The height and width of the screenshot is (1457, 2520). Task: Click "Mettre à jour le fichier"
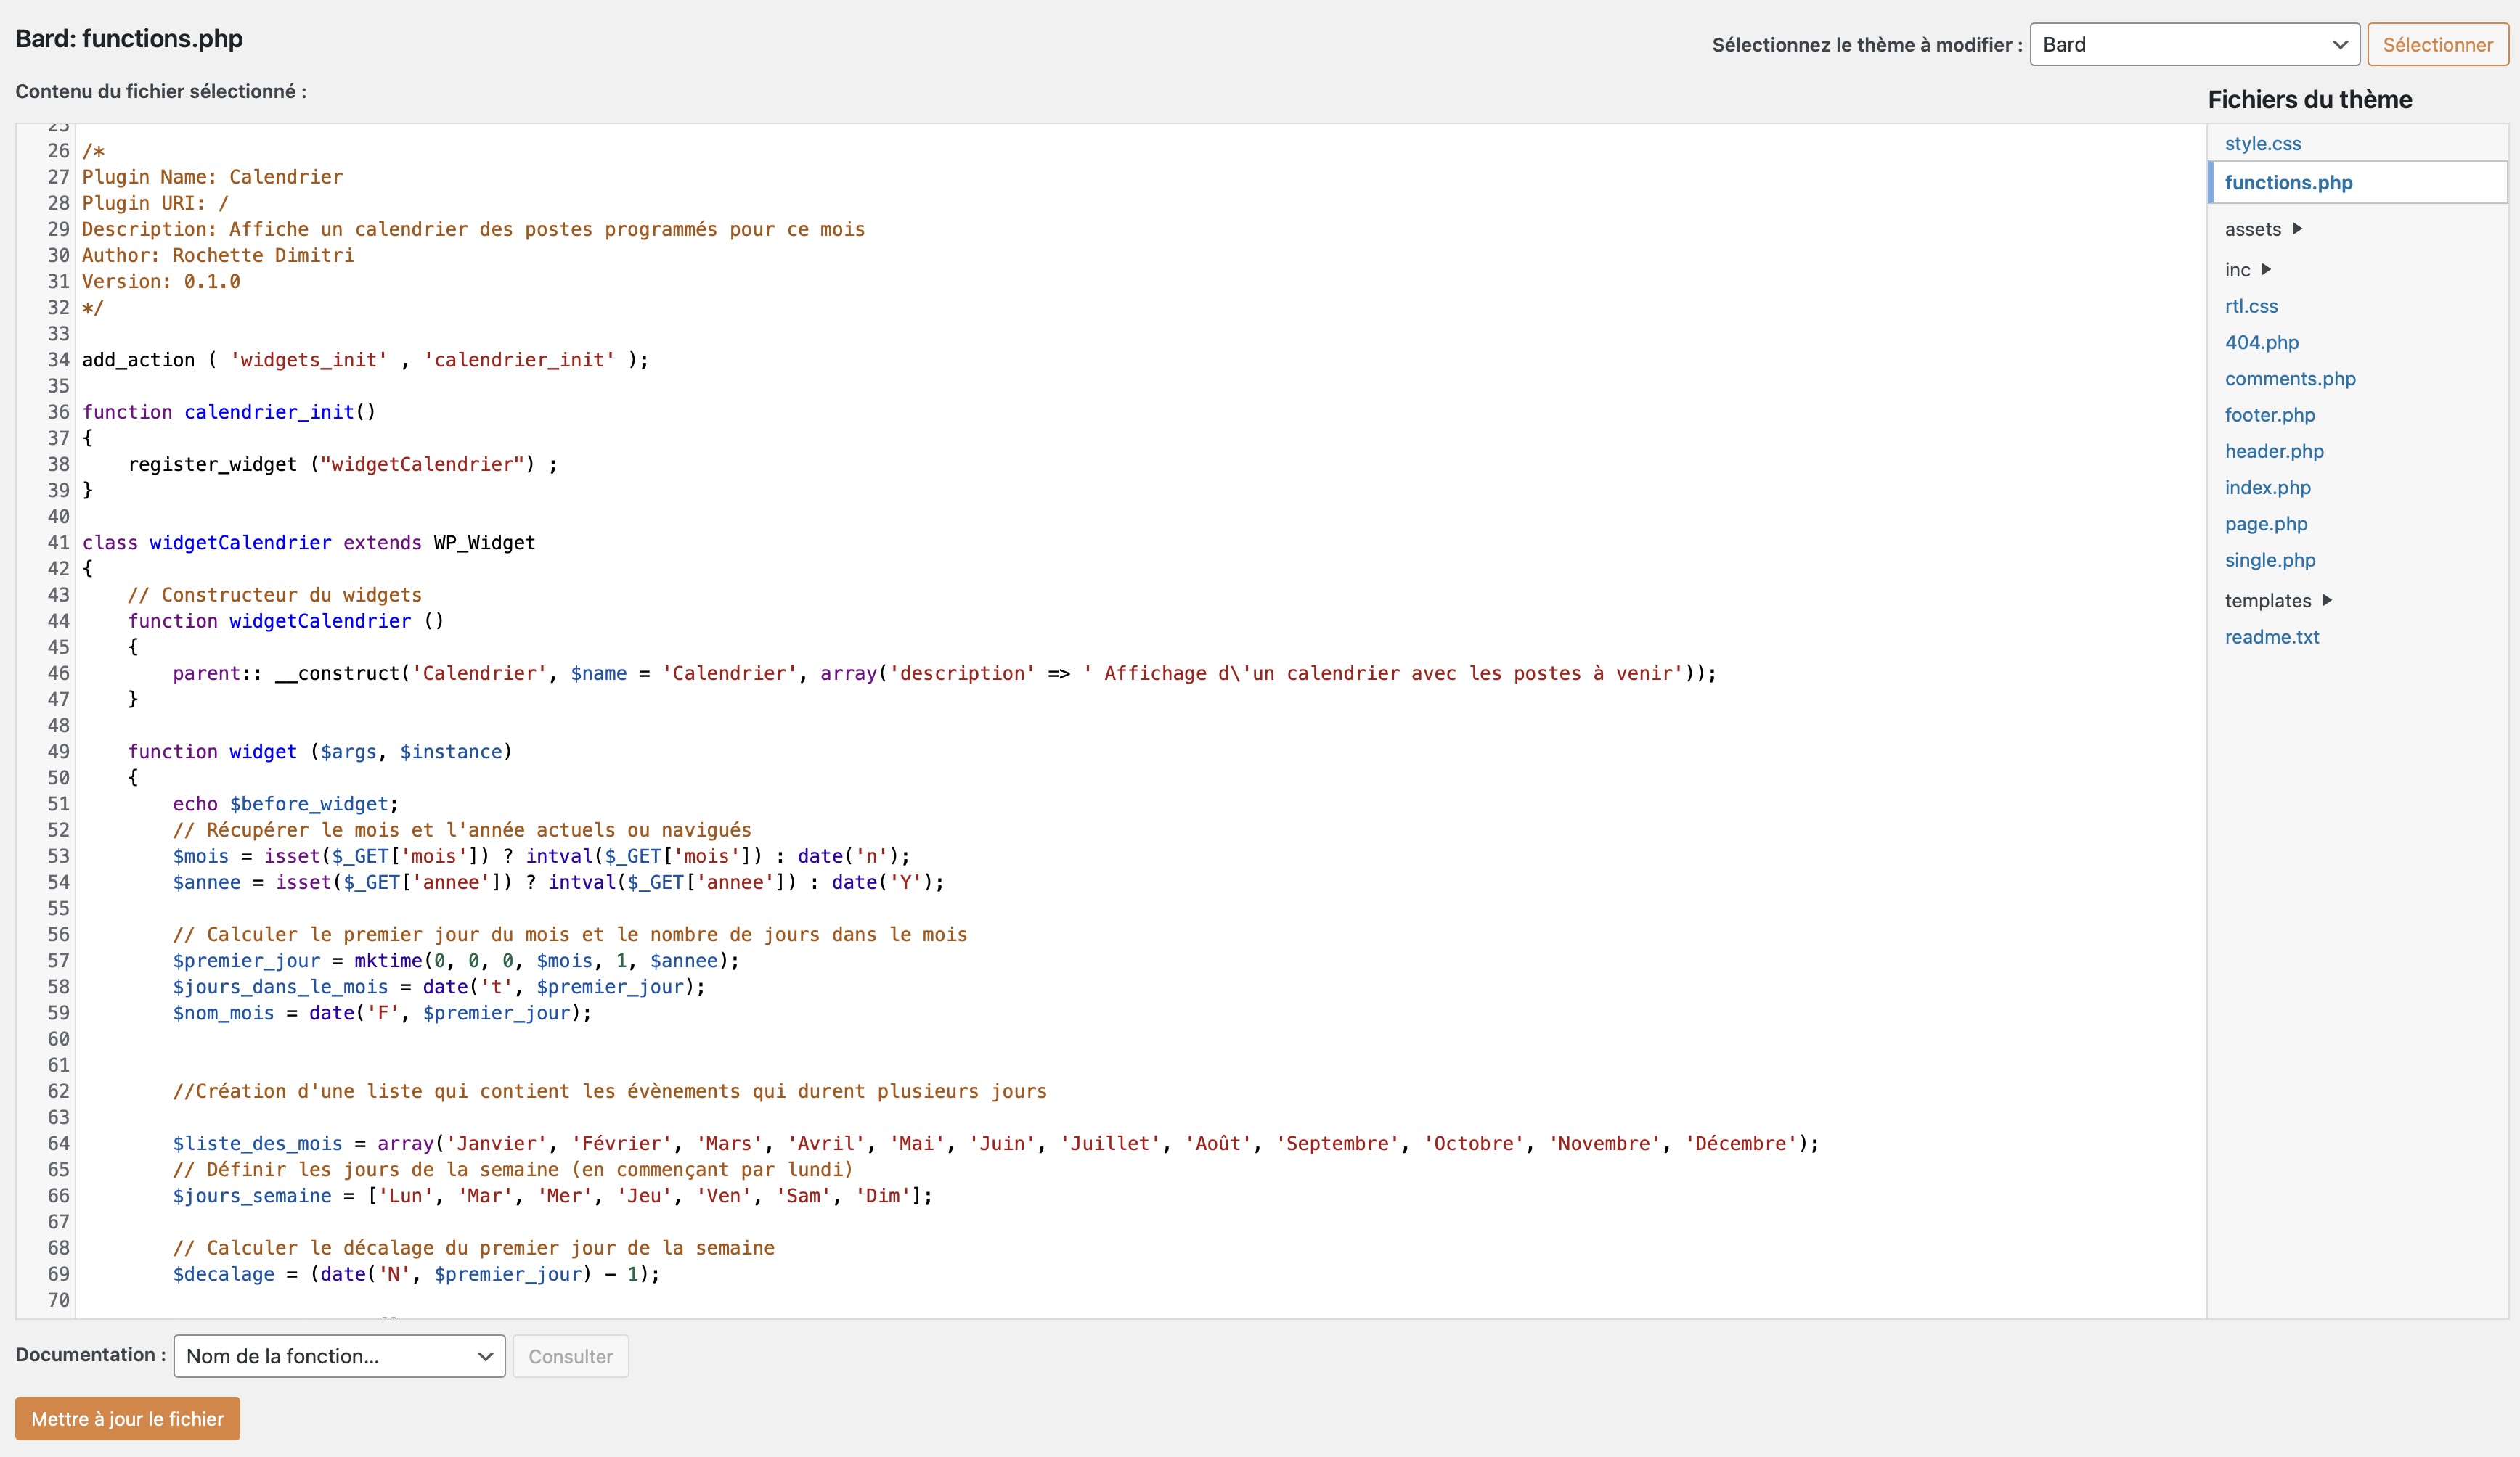coord(126,1418)
